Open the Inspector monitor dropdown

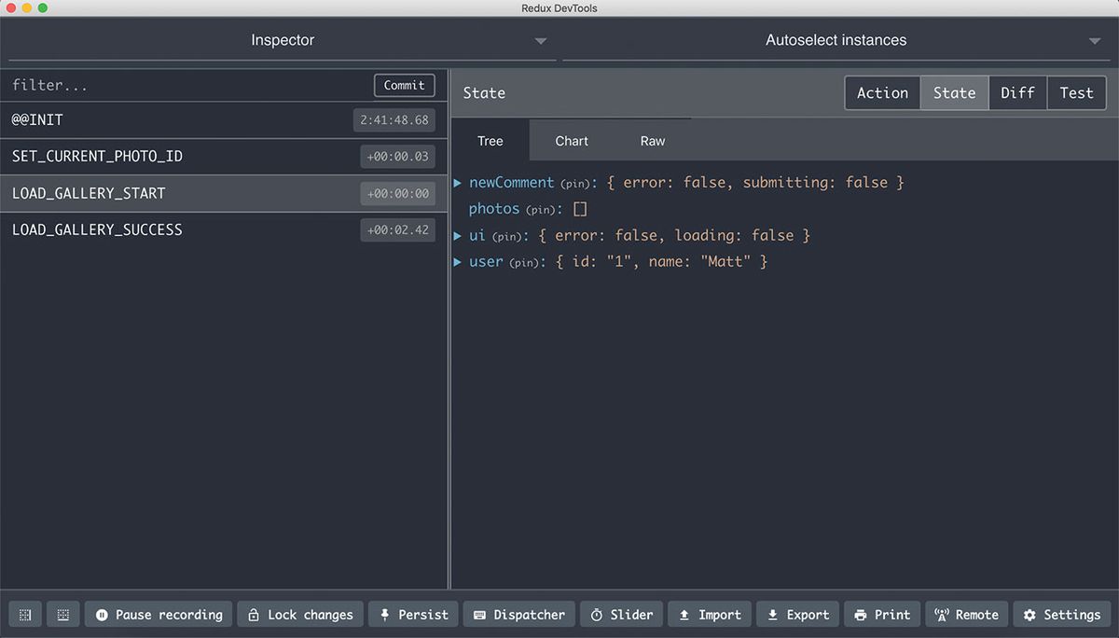(x=539, y=41)
